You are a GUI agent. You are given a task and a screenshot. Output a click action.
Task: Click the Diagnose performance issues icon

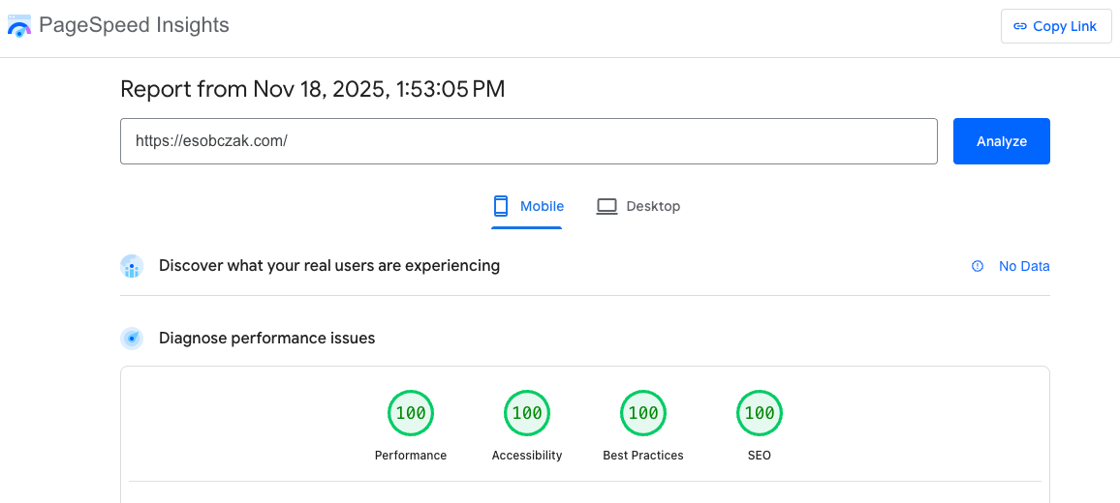[132, 339]
